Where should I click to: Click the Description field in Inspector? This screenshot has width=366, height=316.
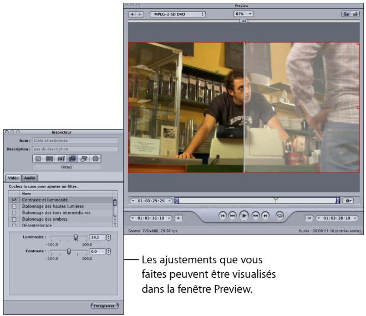coord(75,149)
